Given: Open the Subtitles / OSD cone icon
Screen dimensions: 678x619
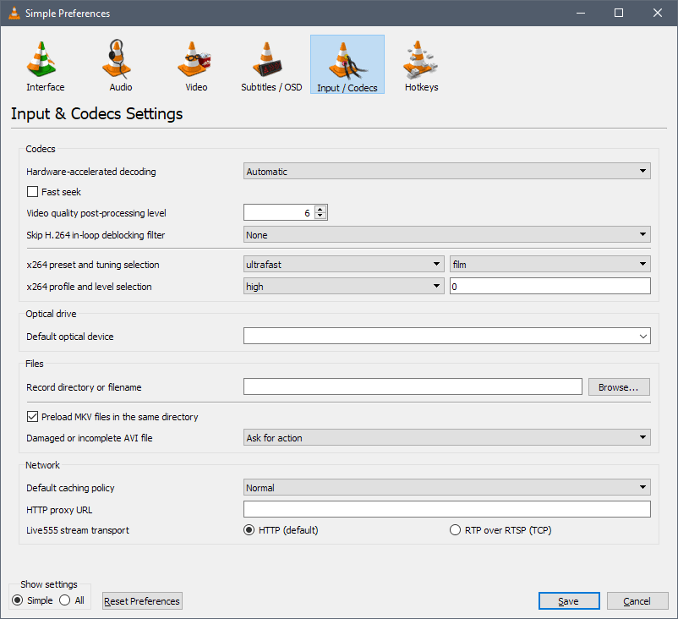Looking at the screenshot, I should tap(268, 59).
